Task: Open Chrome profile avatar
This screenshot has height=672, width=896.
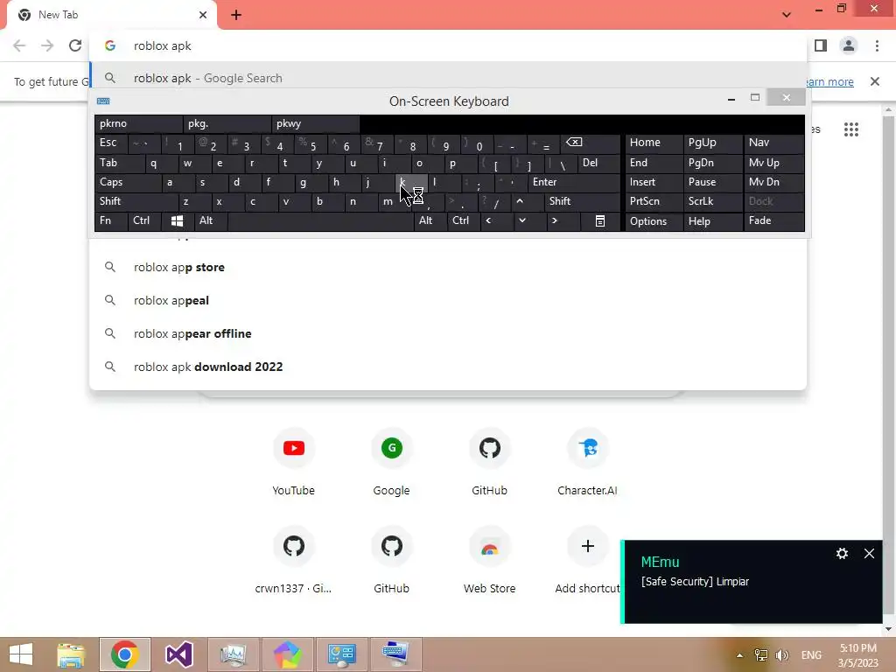Action: 849,45
